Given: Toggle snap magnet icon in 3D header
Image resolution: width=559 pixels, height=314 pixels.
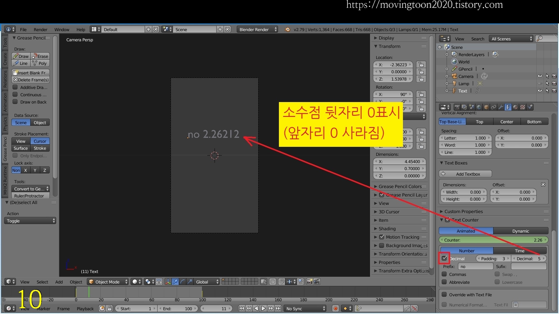Looking at the screenshot, I should tap(281, 282).
